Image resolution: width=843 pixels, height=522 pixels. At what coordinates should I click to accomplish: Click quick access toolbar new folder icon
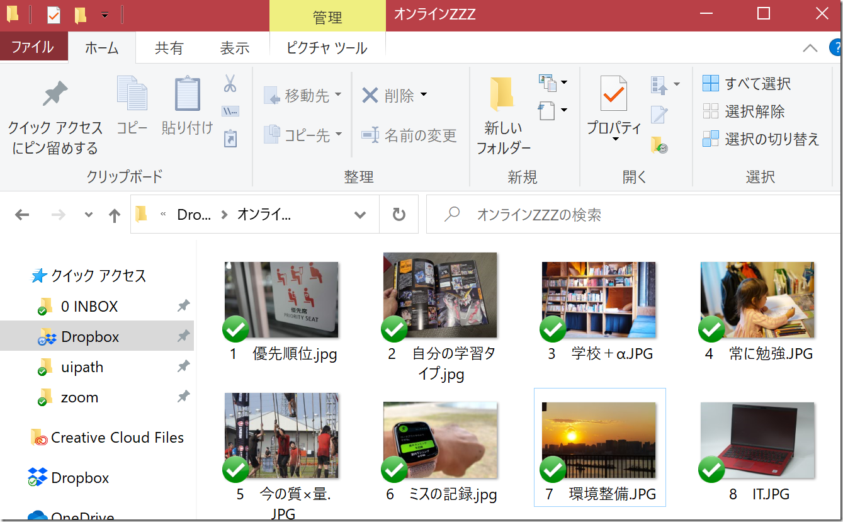pyautogui.click(x=80, y=15)
